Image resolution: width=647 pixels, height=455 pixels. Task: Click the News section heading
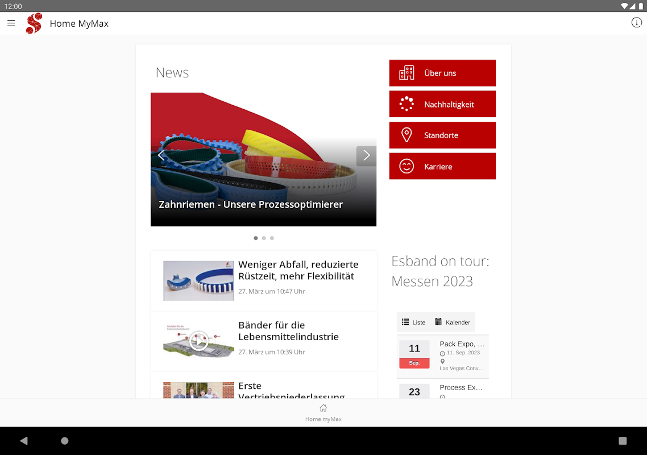click(x=172, y=73)
